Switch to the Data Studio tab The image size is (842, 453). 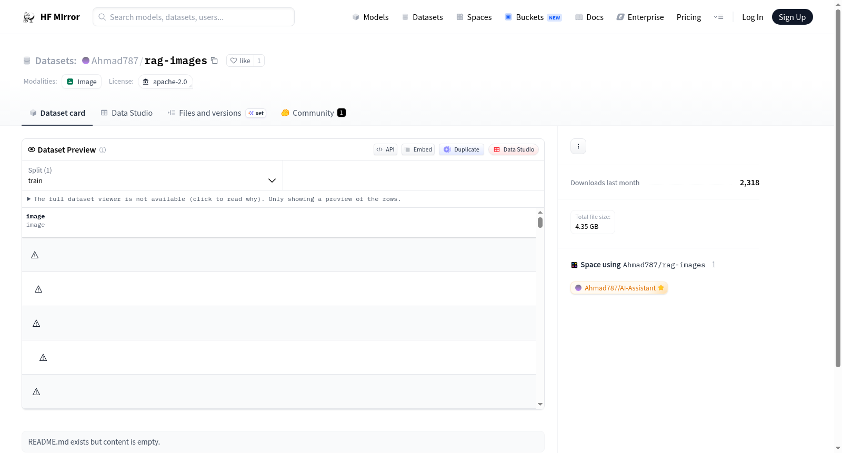click(x=127, y=113)
